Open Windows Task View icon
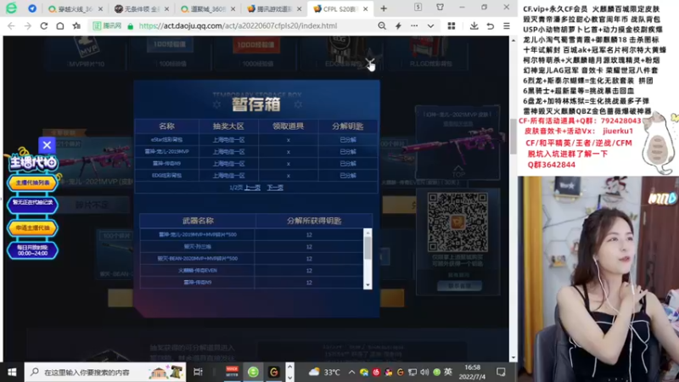The width and height of the screenshot is (679, 382). click(x=198, y=372)
